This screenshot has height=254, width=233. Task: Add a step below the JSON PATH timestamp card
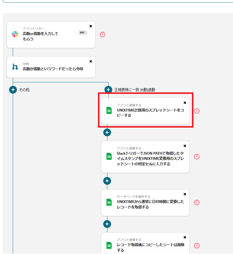pyautogui.click(x=107, y=181)
